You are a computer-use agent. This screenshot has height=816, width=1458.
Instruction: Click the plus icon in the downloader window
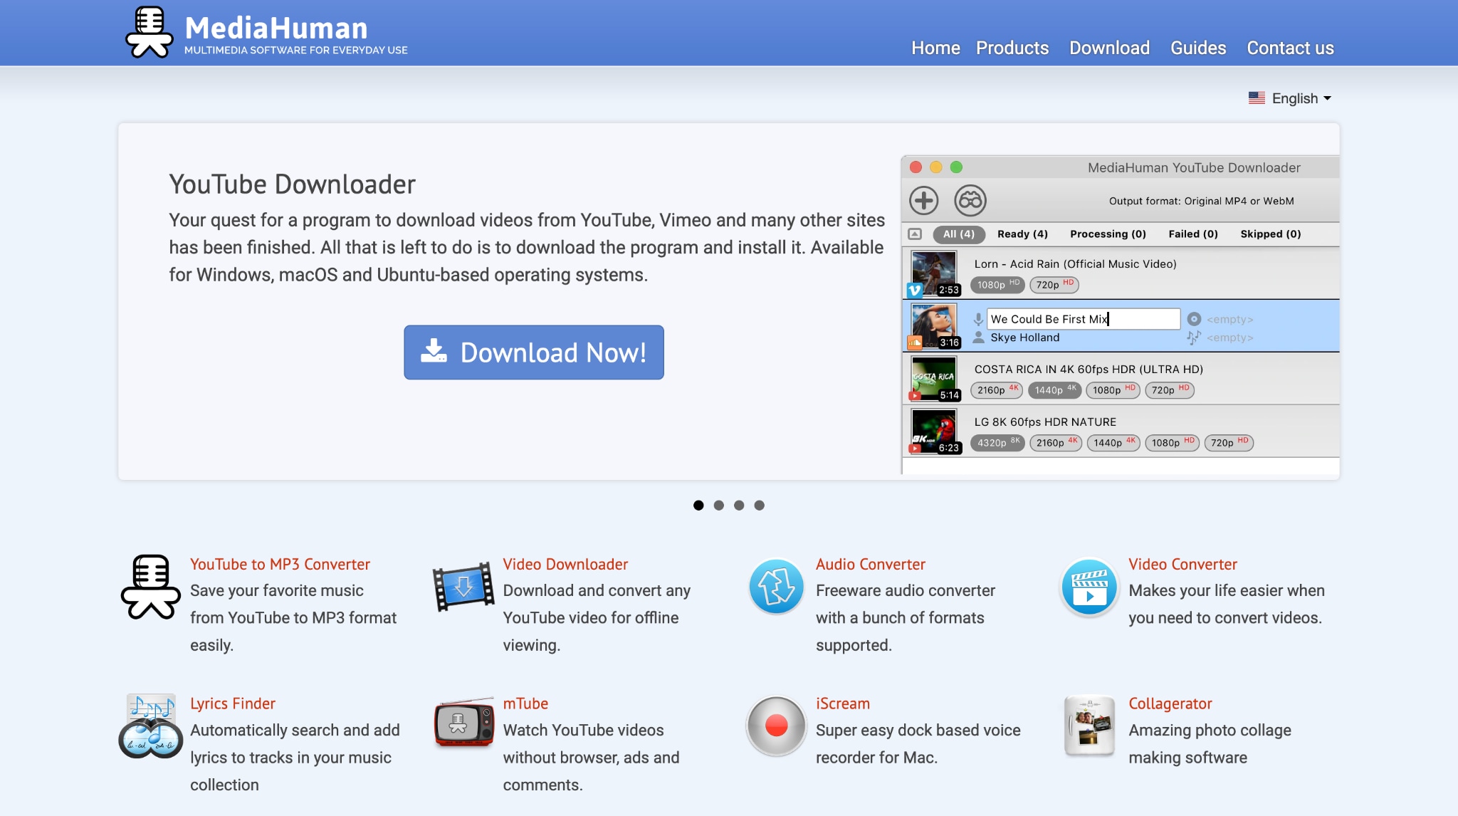(923, 201)
